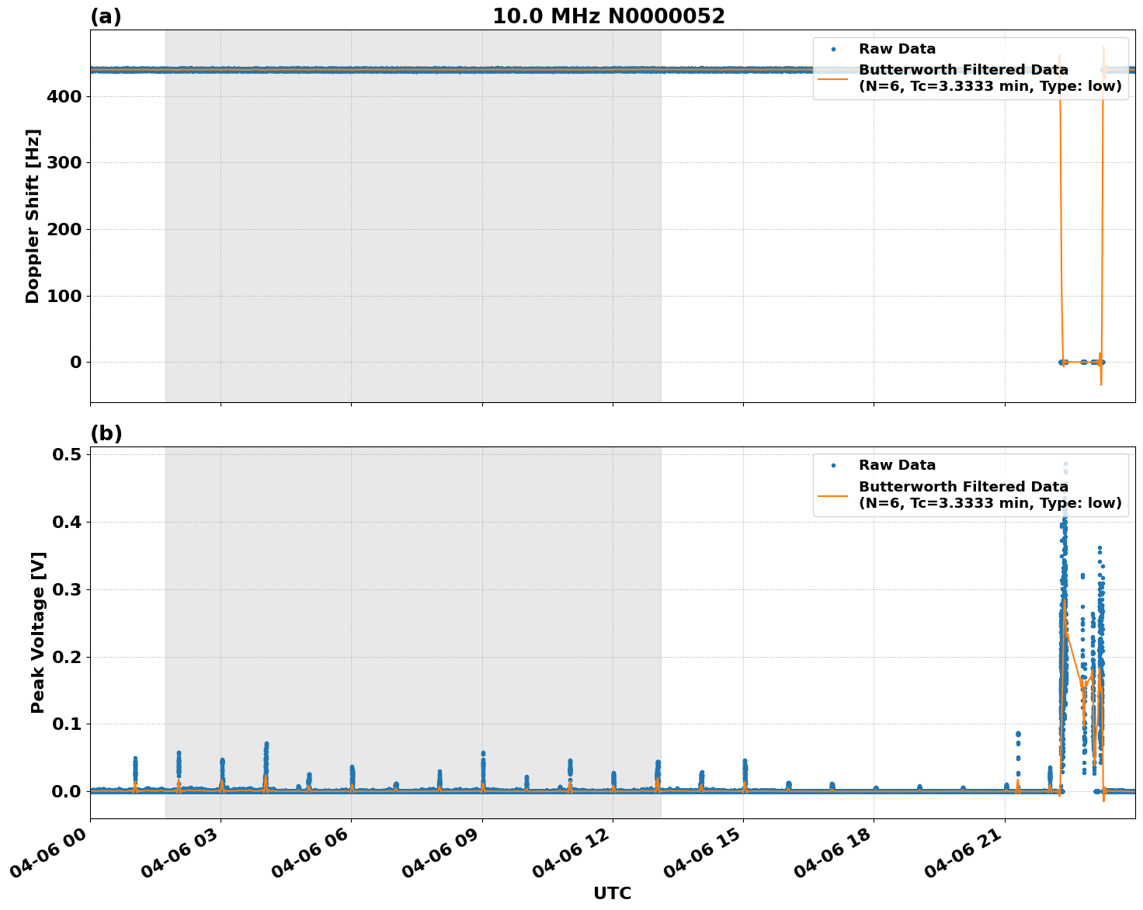The height and width of the screenshot is (910, 1143).
Task: Click "Raw Data" in the Doppler panel legend
Action: coord(897,49)
